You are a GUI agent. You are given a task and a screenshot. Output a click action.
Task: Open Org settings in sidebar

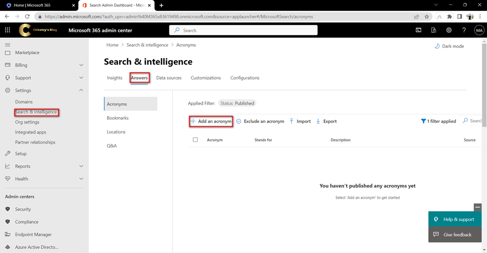coord(27,122)
